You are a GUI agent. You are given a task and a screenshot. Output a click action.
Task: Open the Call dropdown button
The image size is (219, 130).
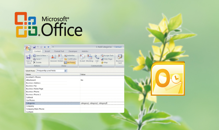click(97, 59)
